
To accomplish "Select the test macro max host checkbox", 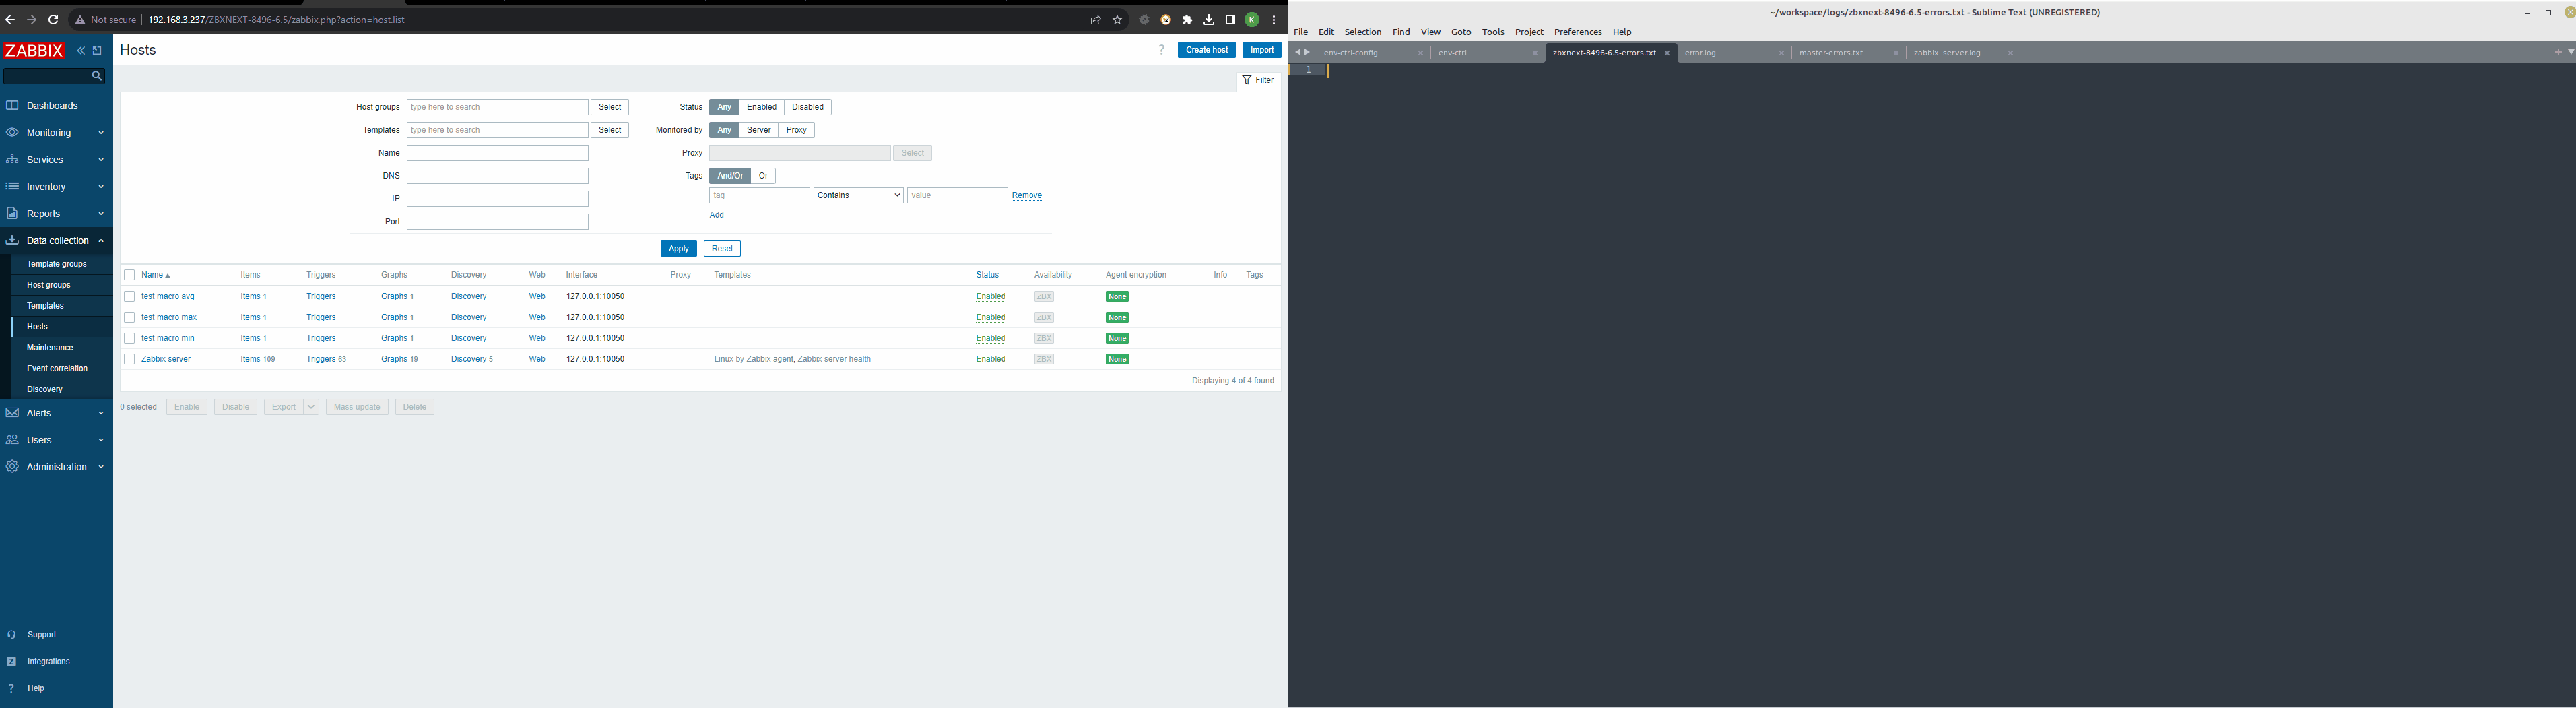I will [x=129, y=318].
